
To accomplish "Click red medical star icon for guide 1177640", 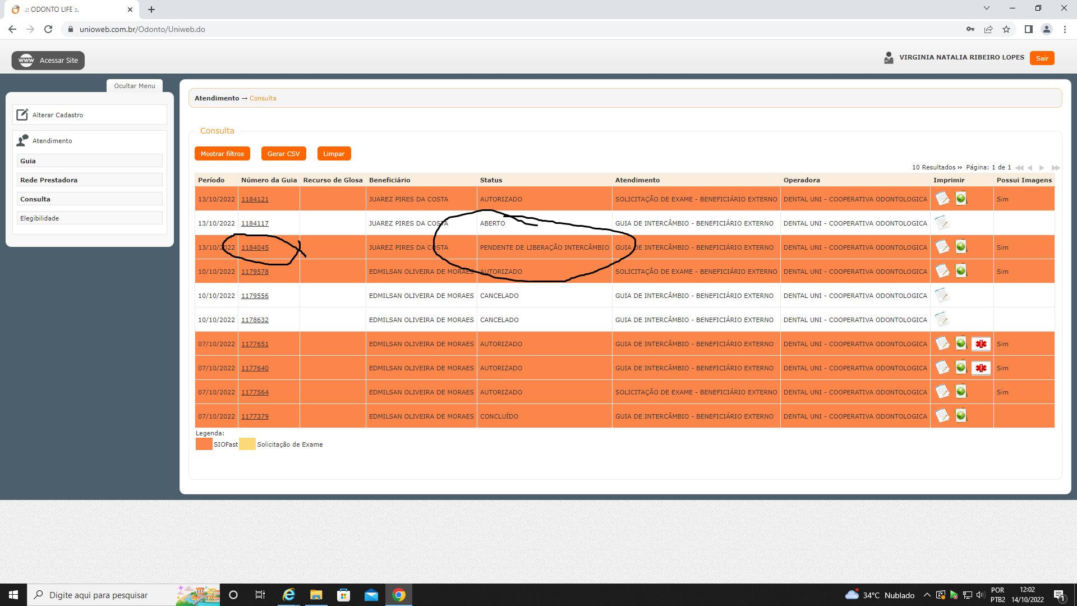I will [981, 368].
